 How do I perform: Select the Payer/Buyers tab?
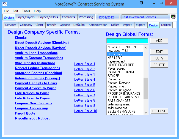pos(26,17)
